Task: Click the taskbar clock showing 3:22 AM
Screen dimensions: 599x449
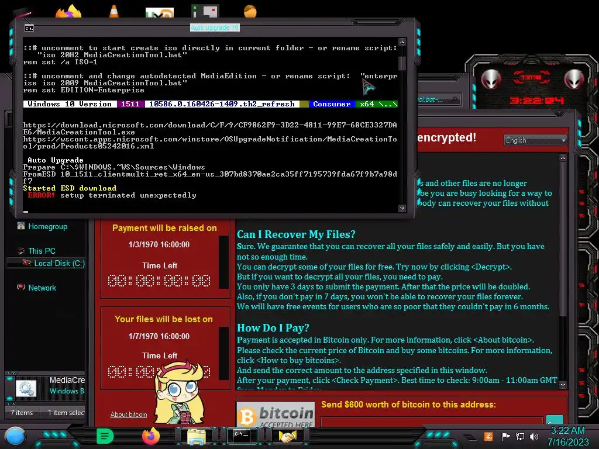Action: pyautogui.click(x=567, y=430)
